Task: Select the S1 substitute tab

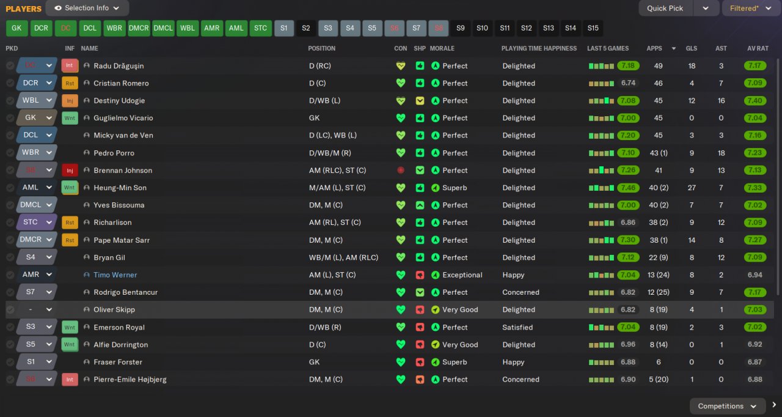Action: click(x=284, y=28)
